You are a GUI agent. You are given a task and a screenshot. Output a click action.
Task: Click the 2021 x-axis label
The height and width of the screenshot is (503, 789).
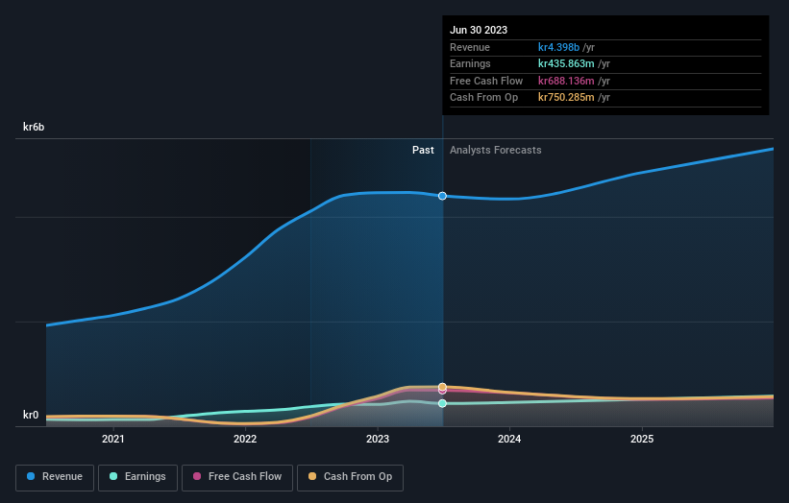[x=113, y=440]
